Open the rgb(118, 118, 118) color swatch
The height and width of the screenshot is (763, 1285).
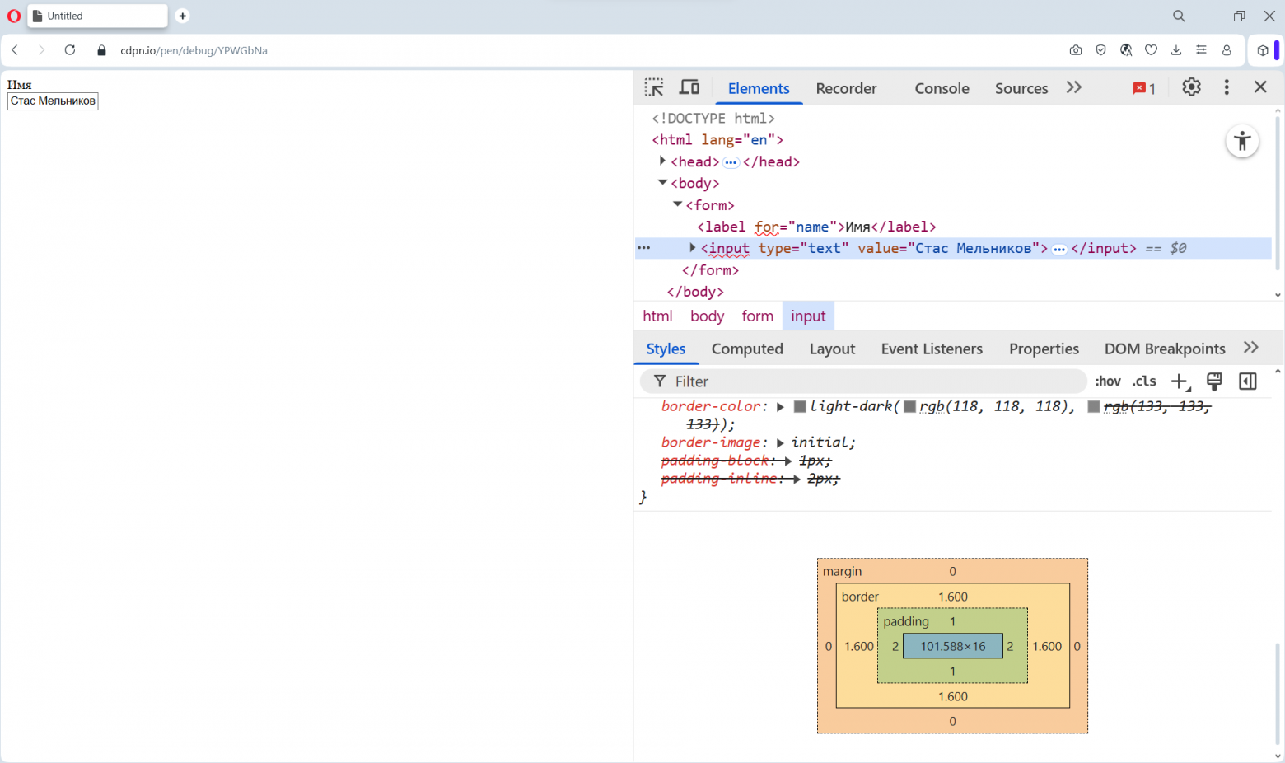tap(909, 406)
